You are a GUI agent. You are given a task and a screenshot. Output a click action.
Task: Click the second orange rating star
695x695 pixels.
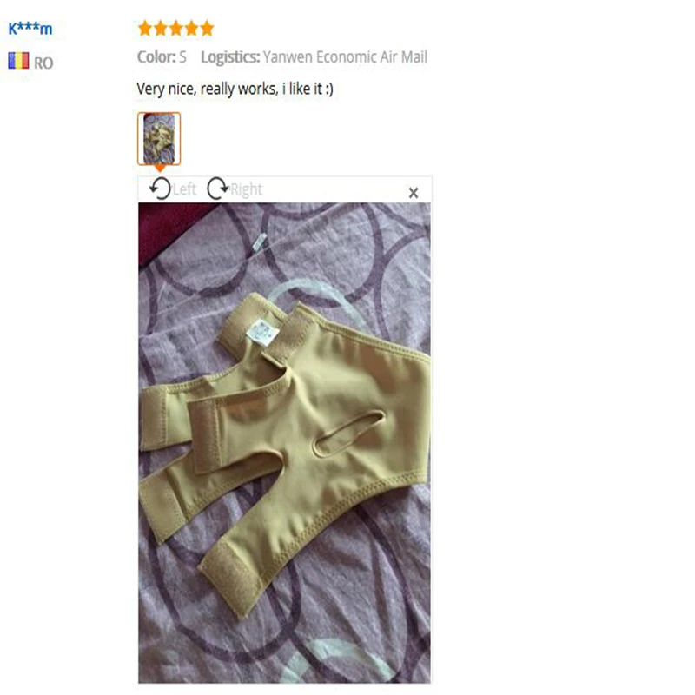point(161,29)
